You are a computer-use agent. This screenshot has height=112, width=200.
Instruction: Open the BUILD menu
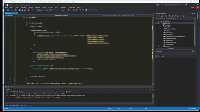tap(31, 7)
